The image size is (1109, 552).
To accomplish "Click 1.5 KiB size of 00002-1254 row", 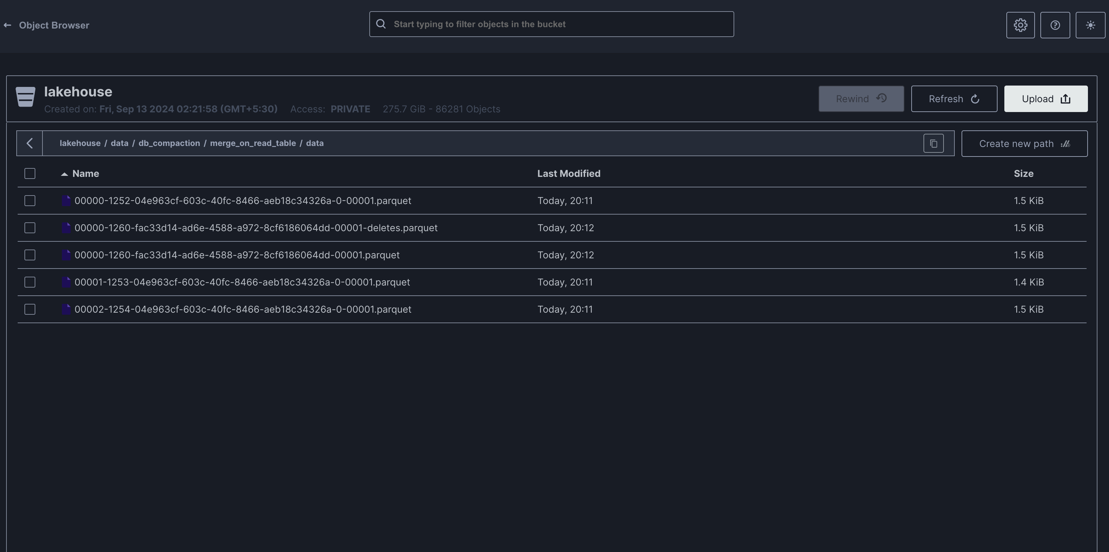I will point(1028,309).
